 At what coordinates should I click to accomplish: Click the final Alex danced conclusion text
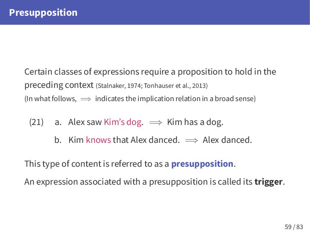[x=227, y=139]
